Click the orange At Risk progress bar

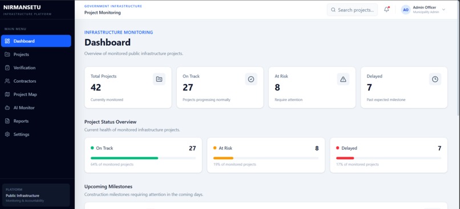coord(223,158)
